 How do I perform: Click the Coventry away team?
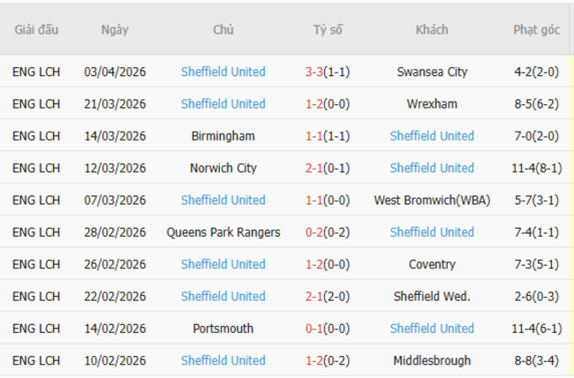pyautogui.click(x=432, y=264)
